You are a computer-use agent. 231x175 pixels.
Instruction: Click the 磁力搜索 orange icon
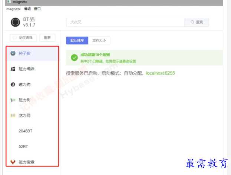13,162
